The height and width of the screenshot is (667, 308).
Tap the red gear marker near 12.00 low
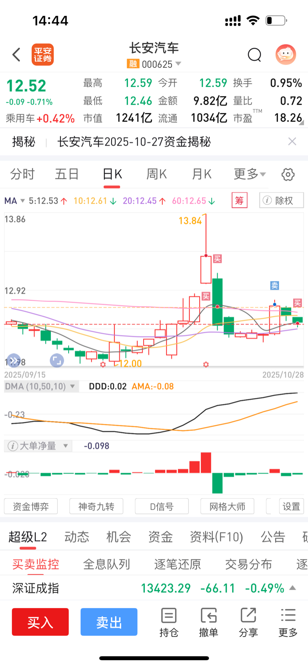103,364
